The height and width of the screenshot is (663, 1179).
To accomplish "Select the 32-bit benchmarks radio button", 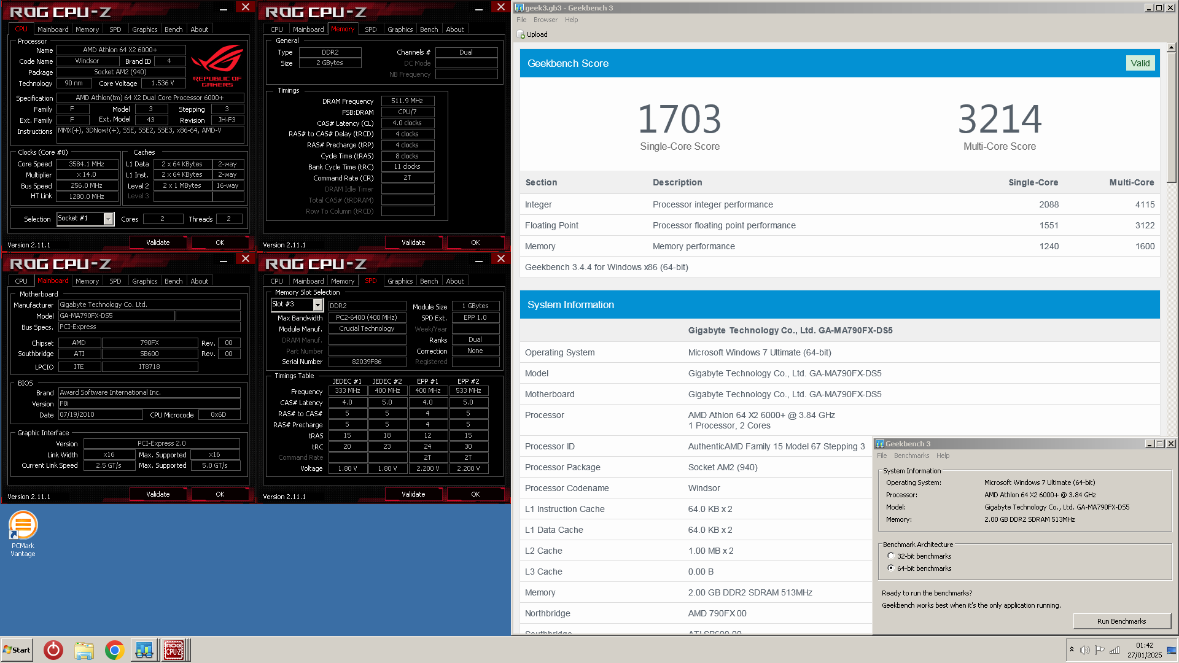I will click(x=891, y=556).
